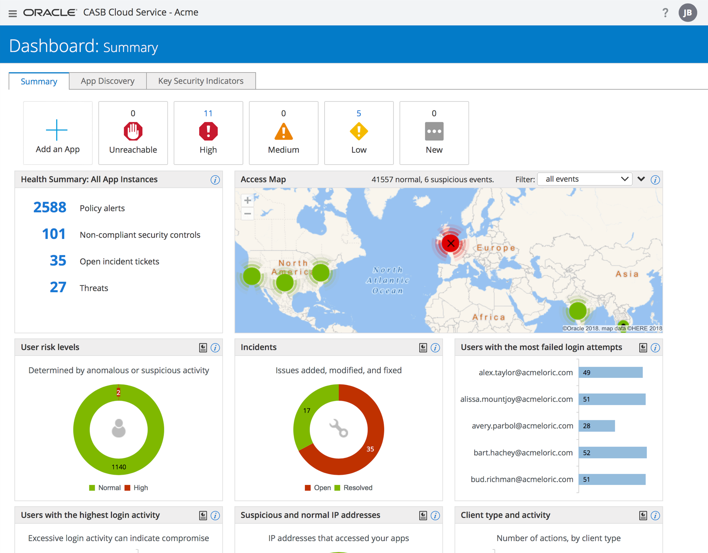The height and width of the screenshot is (553, 708).
Task: Show info for User risk levels
Action: coord(215,348)
